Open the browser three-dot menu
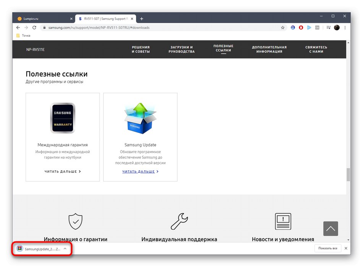This screenshot has height=267, width=363. coord(345,28)
